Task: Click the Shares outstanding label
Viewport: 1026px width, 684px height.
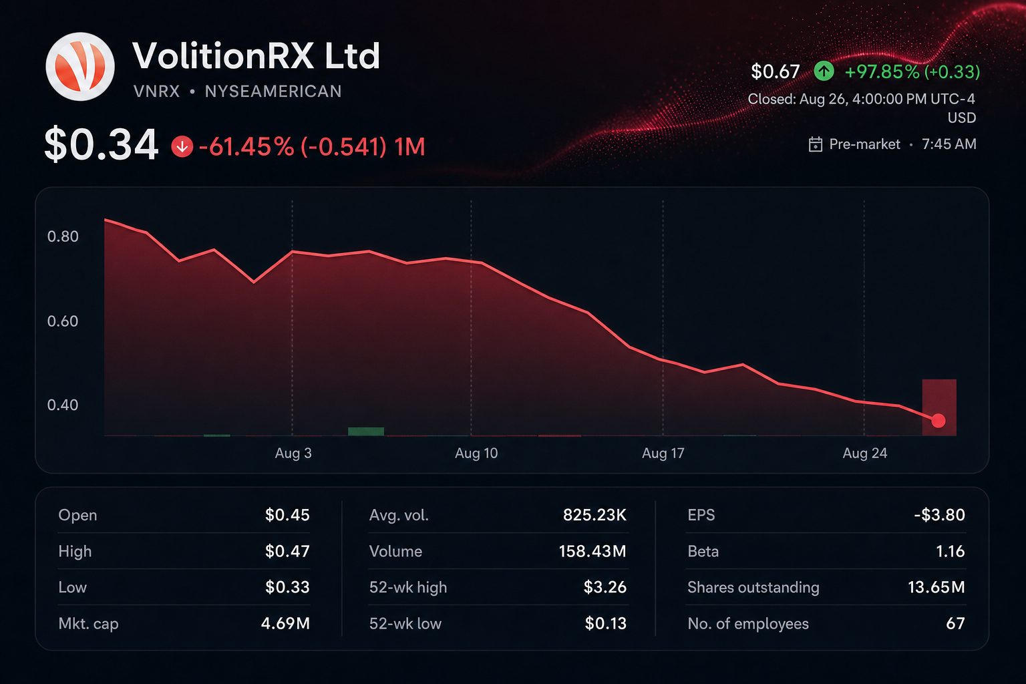Action: [753, 588]
